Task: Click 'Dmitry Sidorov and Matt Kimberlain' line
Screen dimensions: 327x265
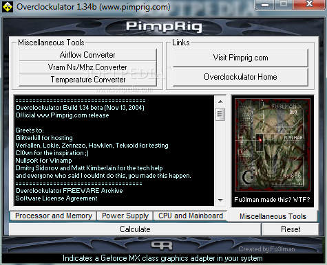Action: [89, 168]
